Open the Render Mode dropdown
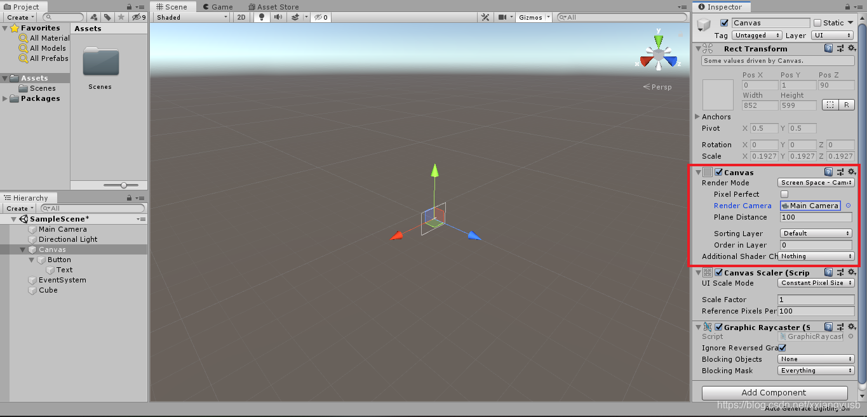The width and height of the screenshot is (867, 417). pyautogui.click(x=816, y=183)
